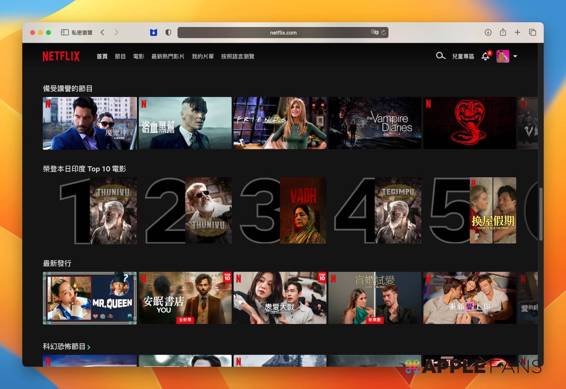Show Safari downloads
Screen dimensions: 566x389
pos(488,32)
